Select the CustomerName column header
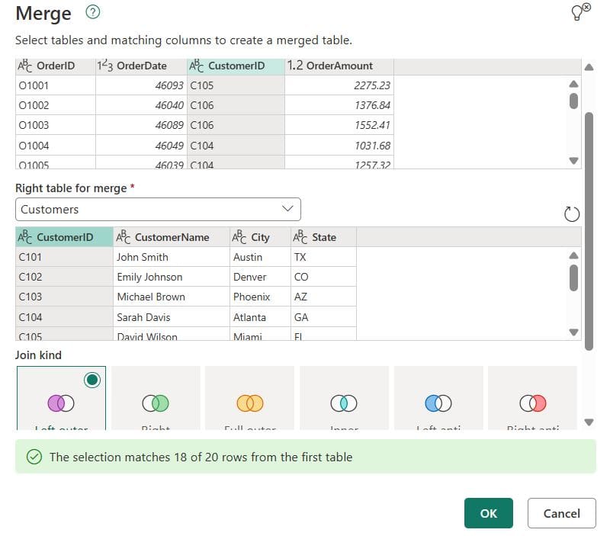 172,237
